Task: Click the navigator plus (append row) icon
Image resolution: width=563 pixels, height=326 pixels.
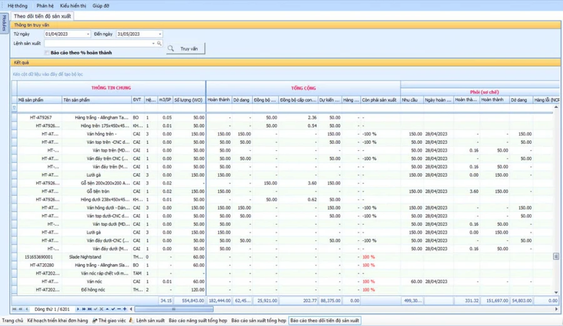Action: pos(124,308)
